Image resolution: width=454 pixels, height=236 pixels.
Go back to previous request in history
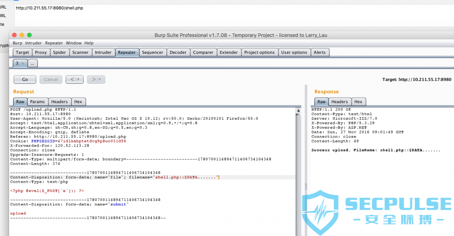click(72, 80)
